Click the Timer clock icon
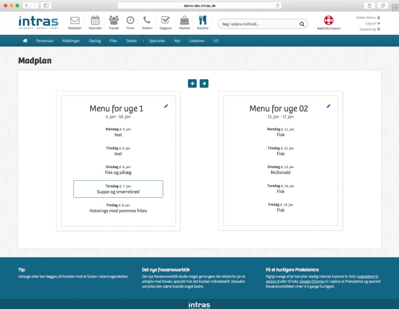399x309 pixels. (x=130, y=22)
